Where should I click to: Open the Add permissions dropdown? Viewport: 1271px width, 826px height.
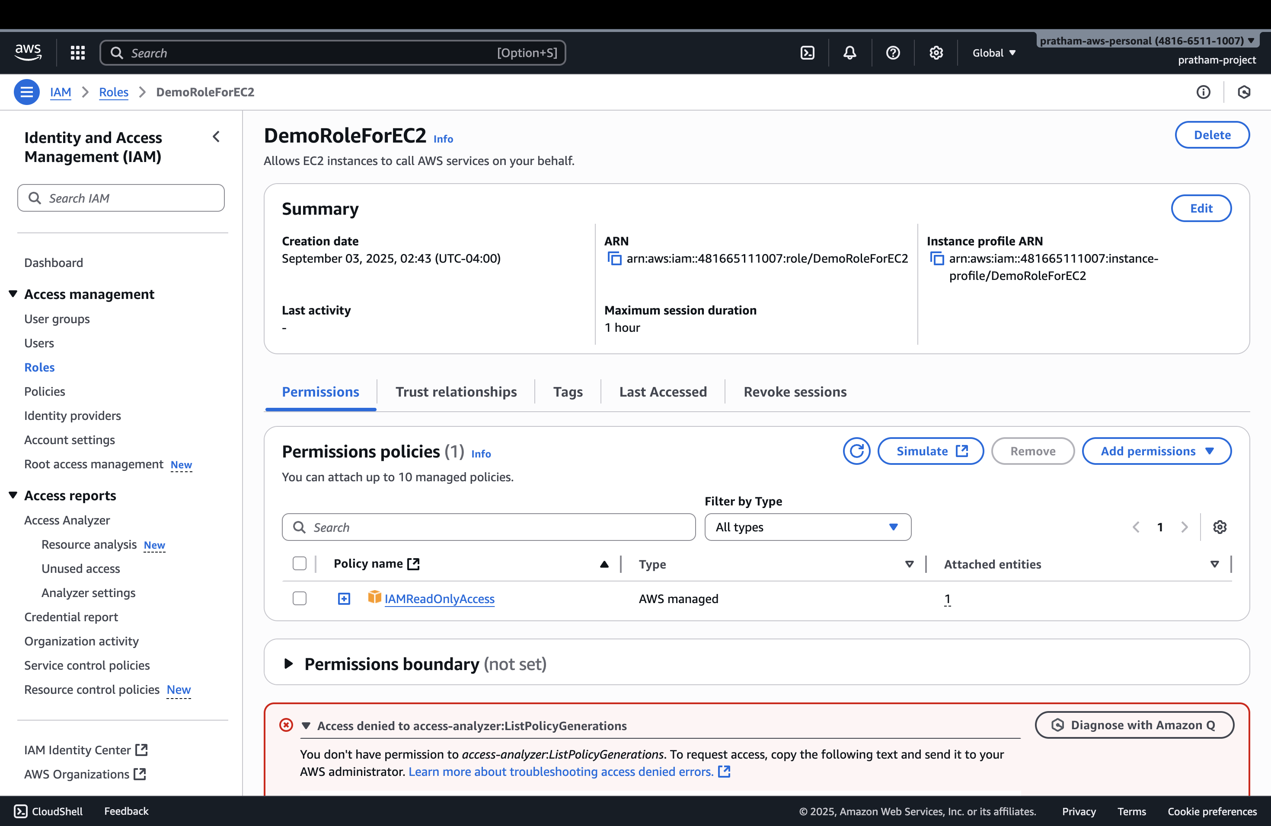pyautogui.click(x=1157, y=451)
